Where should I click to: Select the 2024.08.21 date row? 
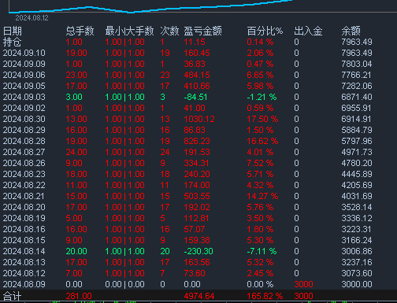click(x=24, y=196)
